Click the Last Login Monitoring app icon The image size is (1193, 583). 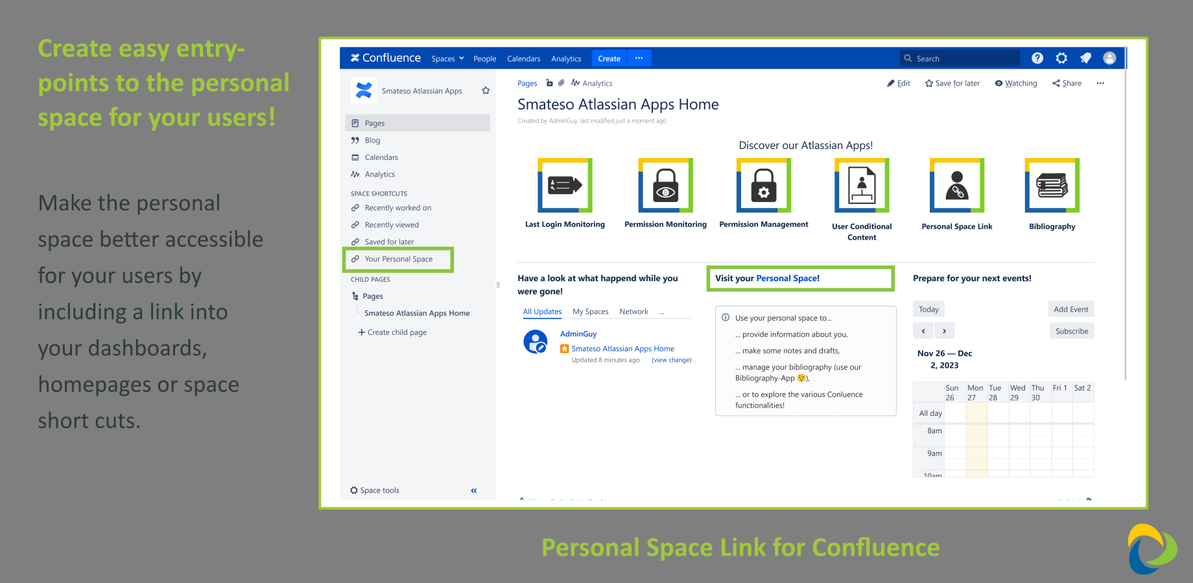tap(565, 185)
